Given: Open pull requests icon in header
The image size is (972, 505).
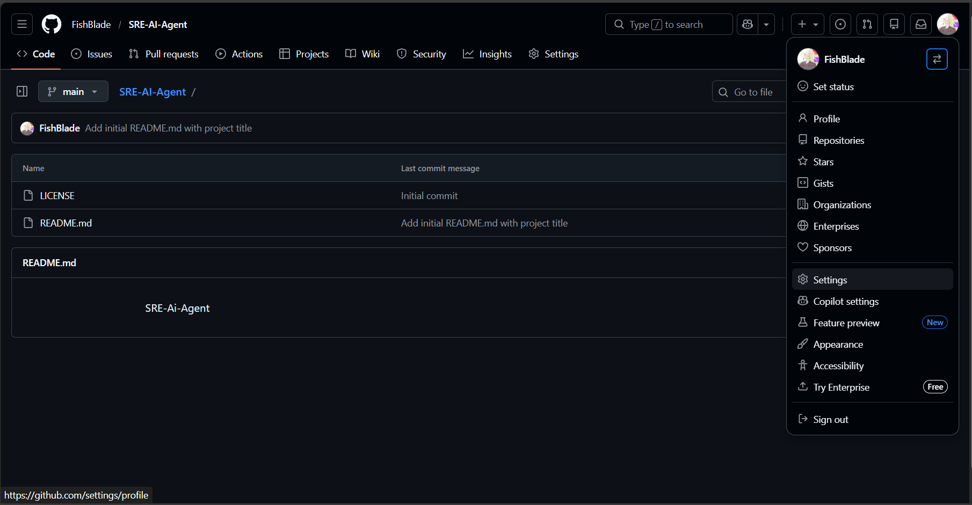Looking at the screenshot, I should (x=867, y=24).
